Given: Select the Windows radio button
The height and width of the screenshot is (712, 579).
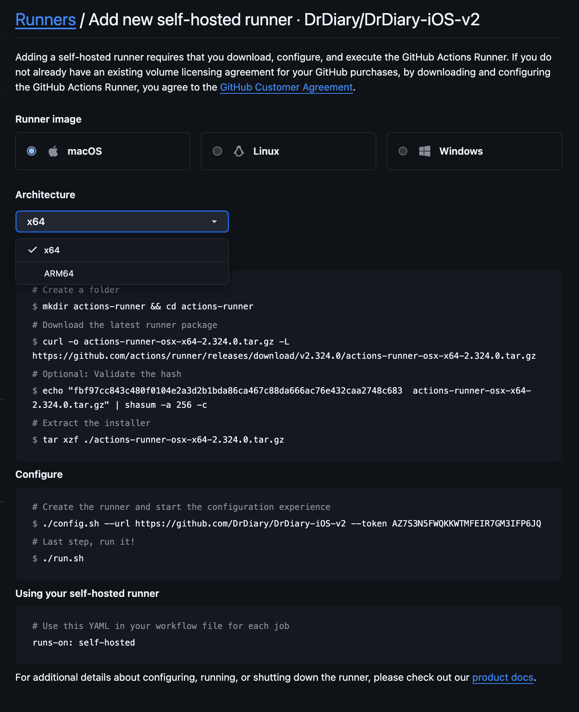Looking at the screenshot, I should (x=403, y=151).
